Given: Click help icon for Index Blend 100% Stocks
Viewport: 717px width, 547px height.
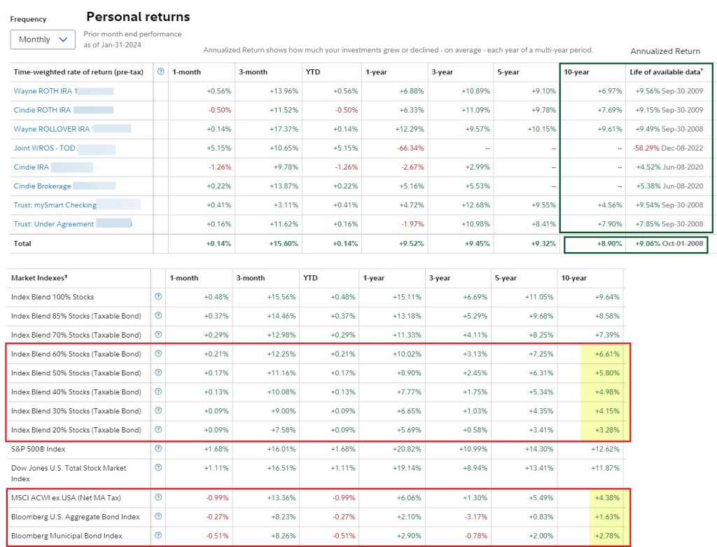Looking at the screenshot, I should (x=158, y=297).
